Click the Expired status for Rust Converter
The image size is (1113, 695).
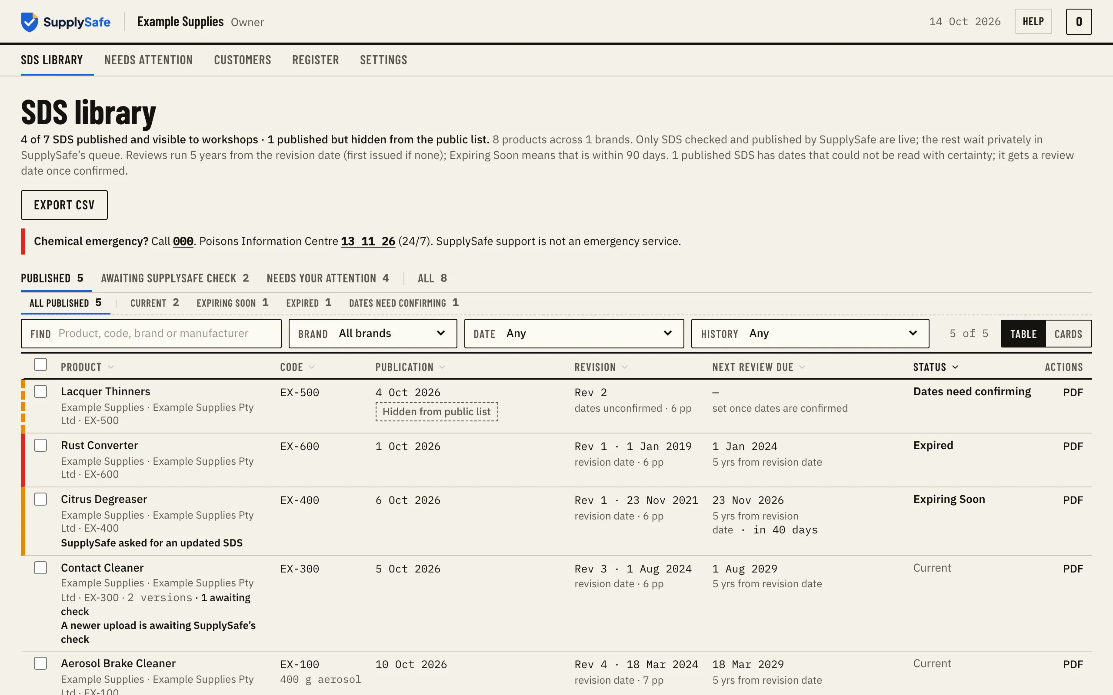(933, 445)
